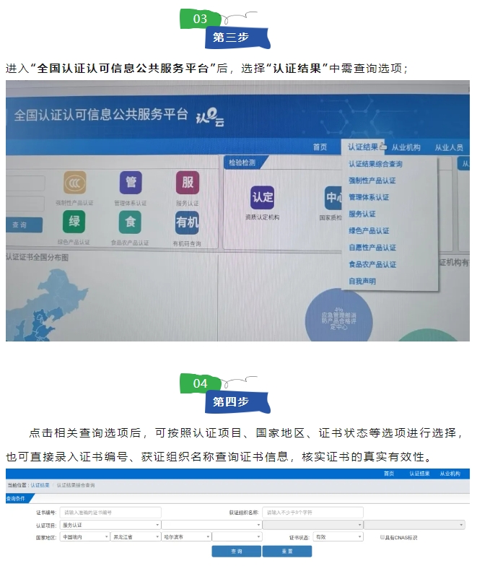Focus the 获证组织名称 text field

coord(312,512)
